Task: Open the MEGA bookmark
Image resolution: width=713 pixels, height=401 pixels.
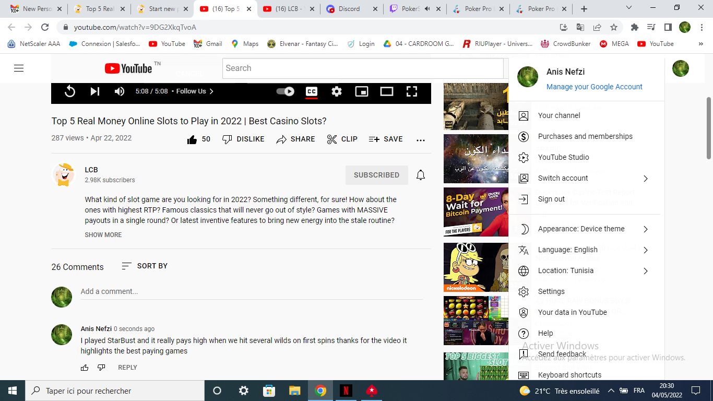Action: point(614,44)
